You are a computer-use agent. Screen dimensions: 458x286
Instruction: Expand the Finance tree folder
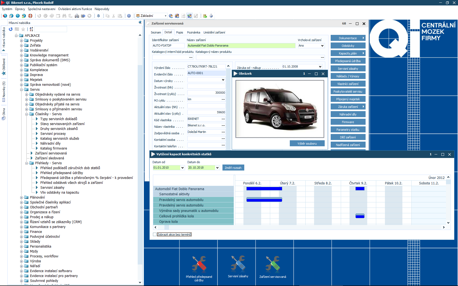pyautogui.click(x=22, y=232)
